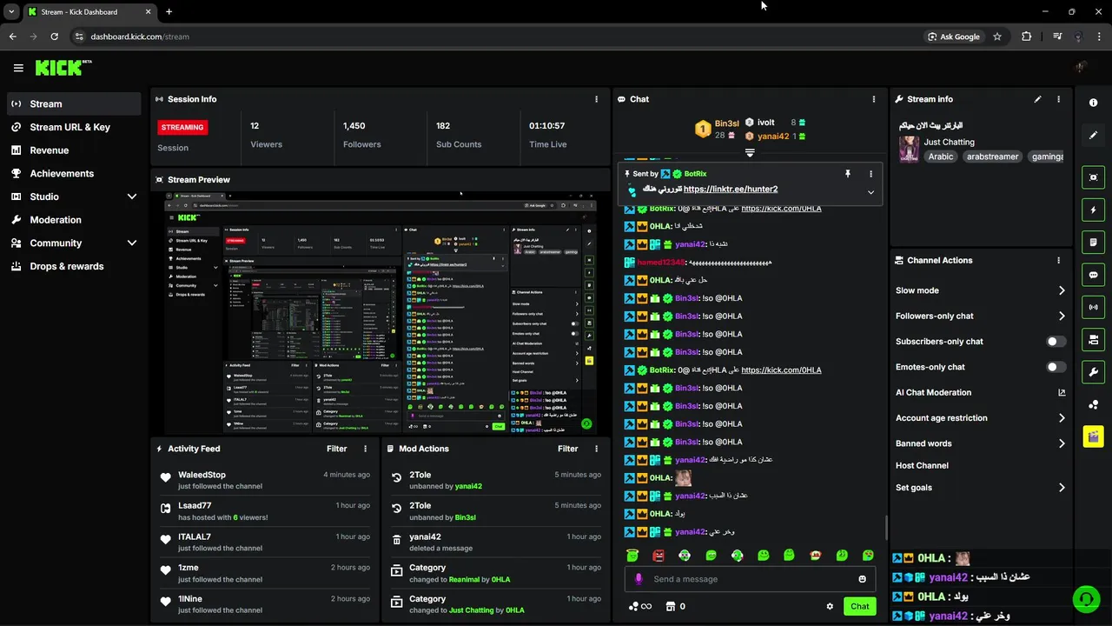Open linktr.ee/hunter2 link in pinned message
This screenshot has height=626, width=1112.
coord(731,189)
